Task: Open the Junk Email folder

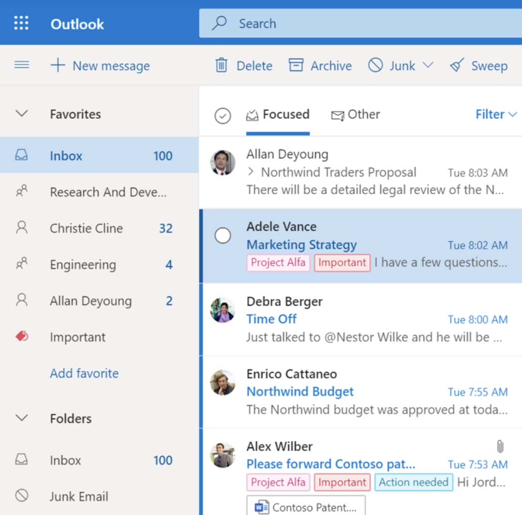Action: point(99,496)
